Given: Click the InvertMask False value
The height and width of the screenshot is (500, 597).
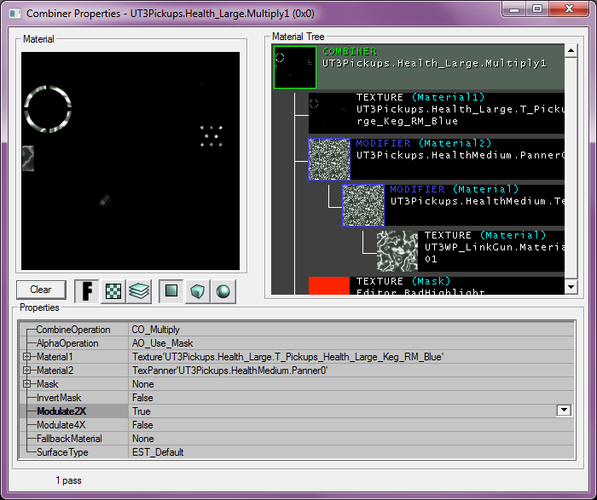Looking at the screenshot, I should (x=142, y=398).
